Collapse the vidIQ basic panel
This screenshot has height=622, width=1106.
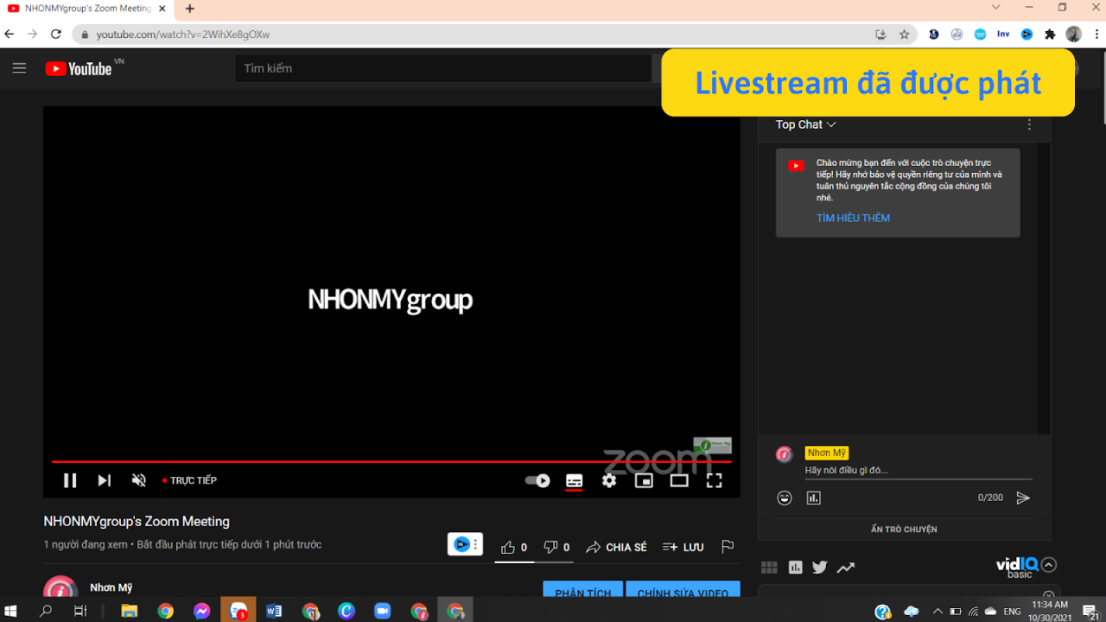pyautogui.click(x=1049, y=564)
